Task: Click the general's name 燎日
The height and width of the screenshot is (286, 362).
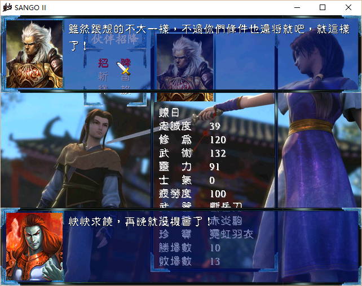Action: pos(169,113)
